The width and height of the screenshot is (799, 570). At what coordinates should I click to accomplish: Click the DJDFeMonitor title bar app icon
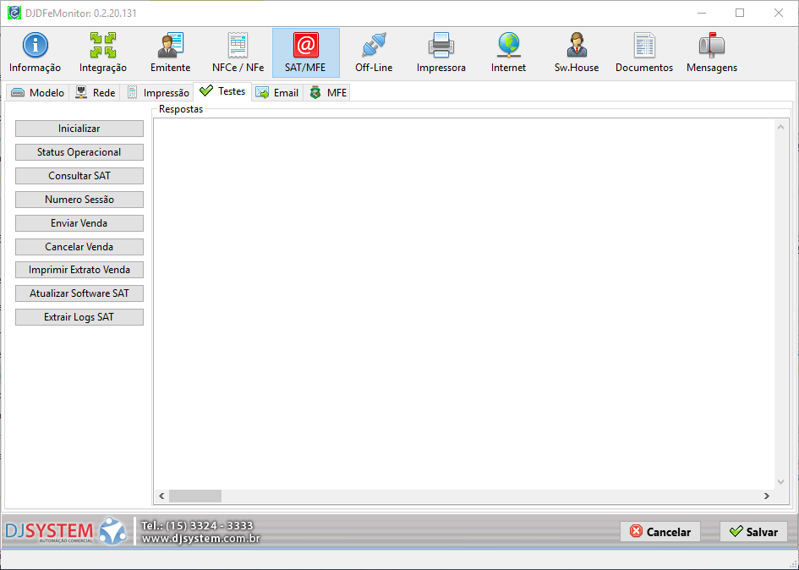click(x=14, y=14)
